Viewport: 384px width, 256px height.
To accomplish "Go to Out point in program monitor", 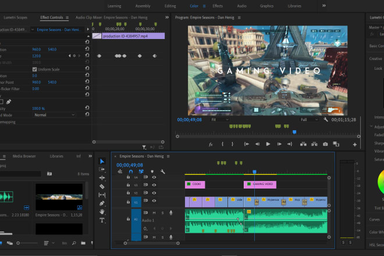I will pos(290,144).
